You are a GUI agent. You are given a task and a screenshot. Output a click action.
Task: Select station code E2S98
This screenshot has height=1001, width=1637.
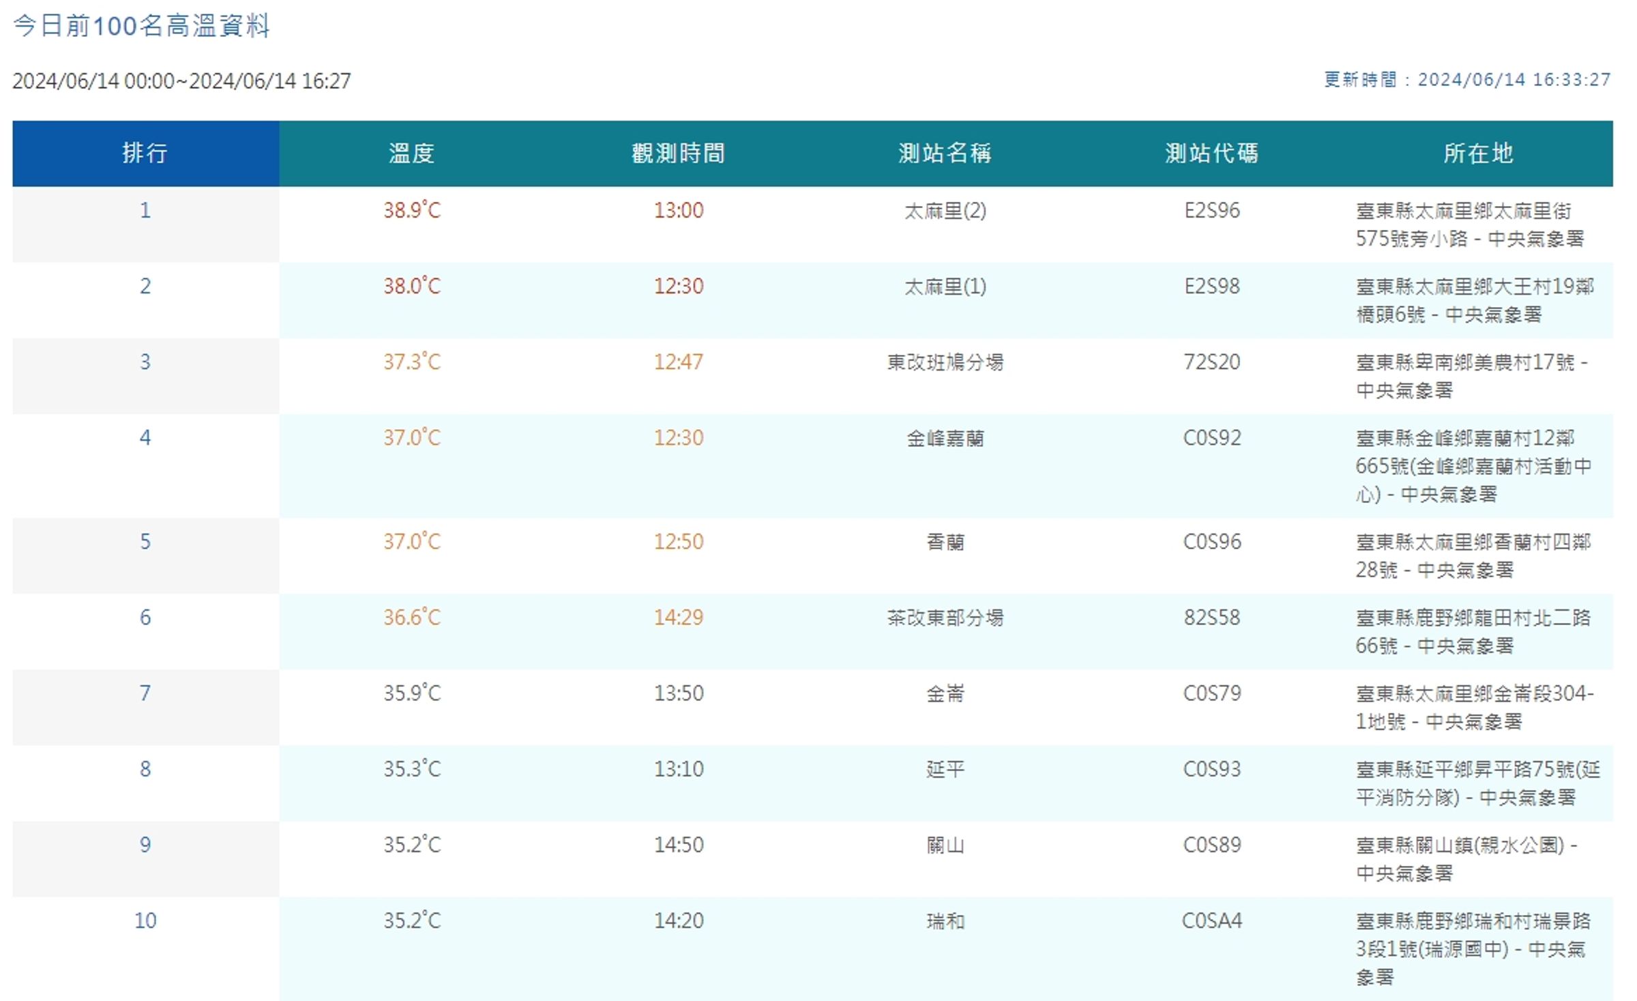[x=1212, y=286]
